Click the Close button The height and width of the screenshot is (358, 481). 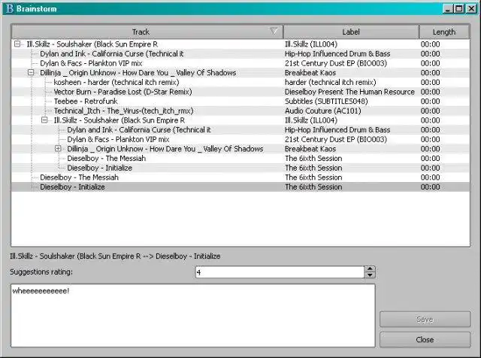click(x=425, y=340)
